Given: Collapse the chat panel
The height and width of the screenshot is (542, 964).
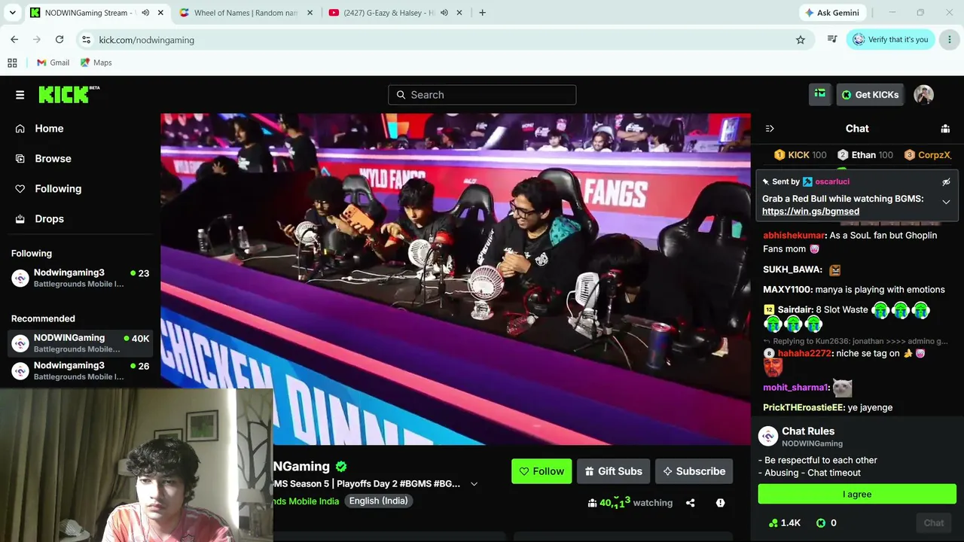Looking at the screenshot, I should point(770,129).
